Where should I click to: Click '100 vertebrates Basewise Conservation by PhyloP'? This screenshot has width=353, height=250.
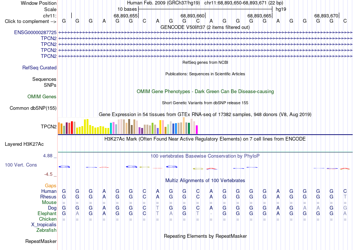pyautogui.click(x=205, y=156)
